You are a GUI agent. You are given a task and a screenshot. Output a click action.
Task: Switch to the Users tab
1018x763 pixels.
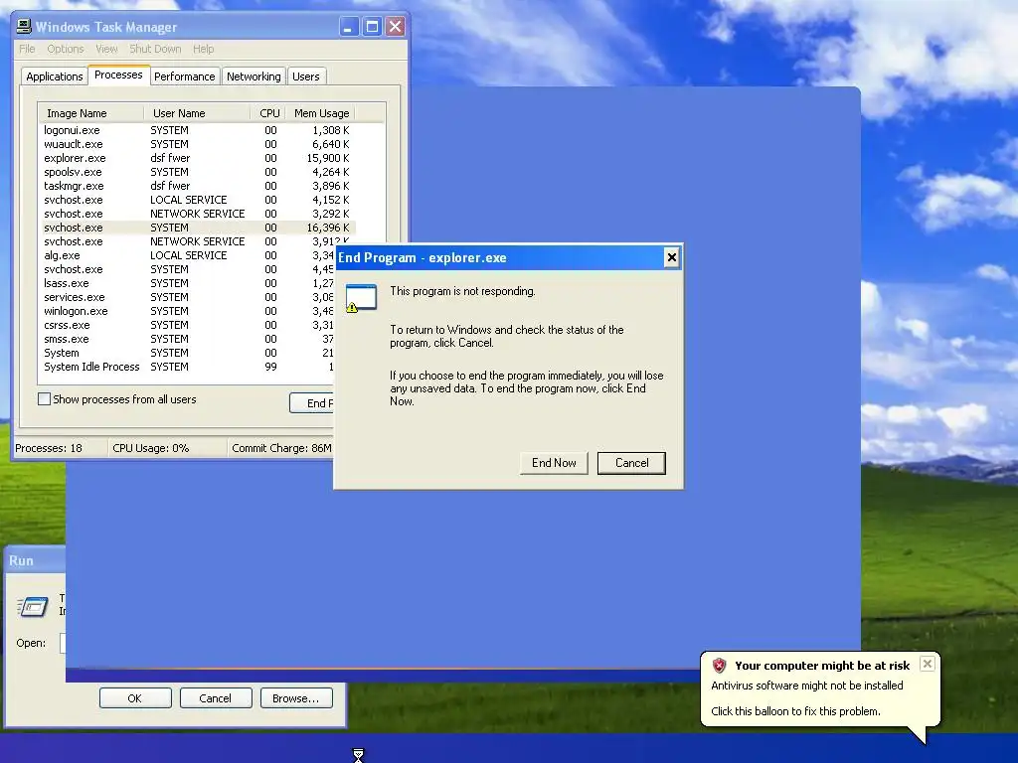coord(306,76)
